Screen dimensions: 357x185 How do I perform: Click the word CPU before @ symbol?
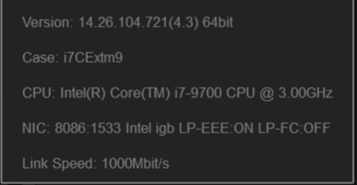point(240,93)
